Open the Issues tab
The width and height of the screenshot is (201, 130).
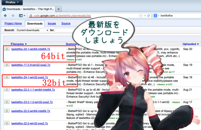pyautogui.click(x=52, y=23)
